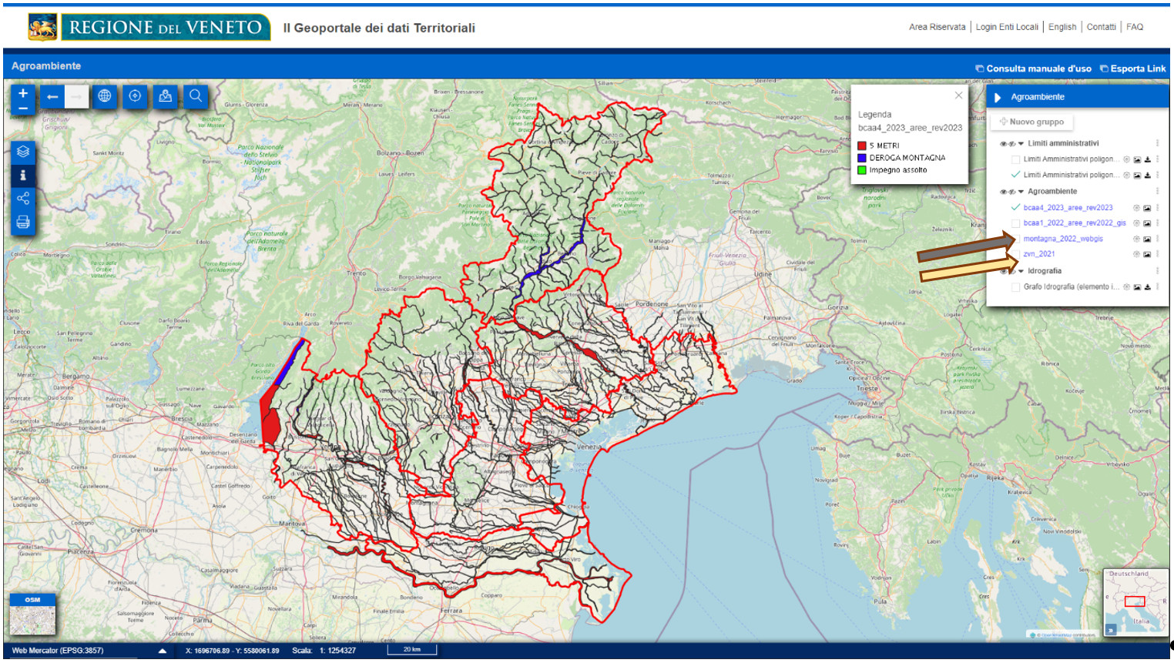The height and width of the screenshot is (663, 1174).
Task: Click the printer icon to print map
Action: (23, 223)
